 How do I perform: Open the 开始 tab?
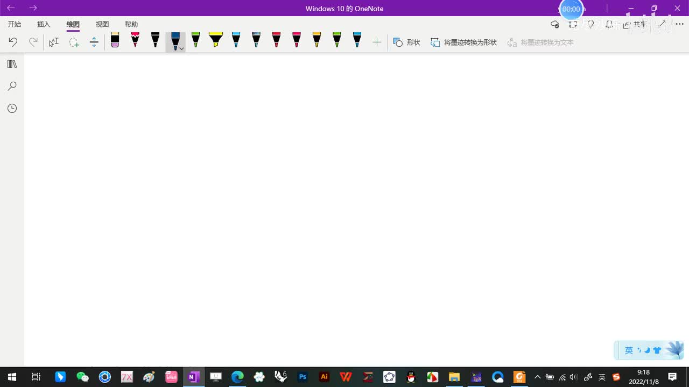(x=15, y=24)
